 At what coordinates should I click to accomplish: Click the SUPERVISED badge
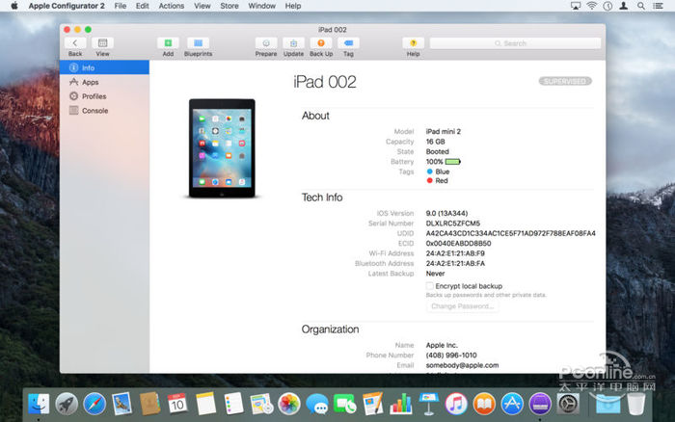tap(565, 81)
